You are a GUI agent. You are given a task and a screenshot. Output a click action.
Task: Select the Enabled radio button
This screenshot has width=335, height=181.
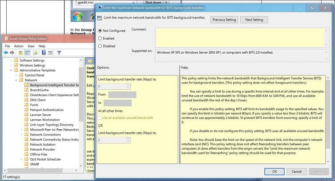[x=100, y=38]
